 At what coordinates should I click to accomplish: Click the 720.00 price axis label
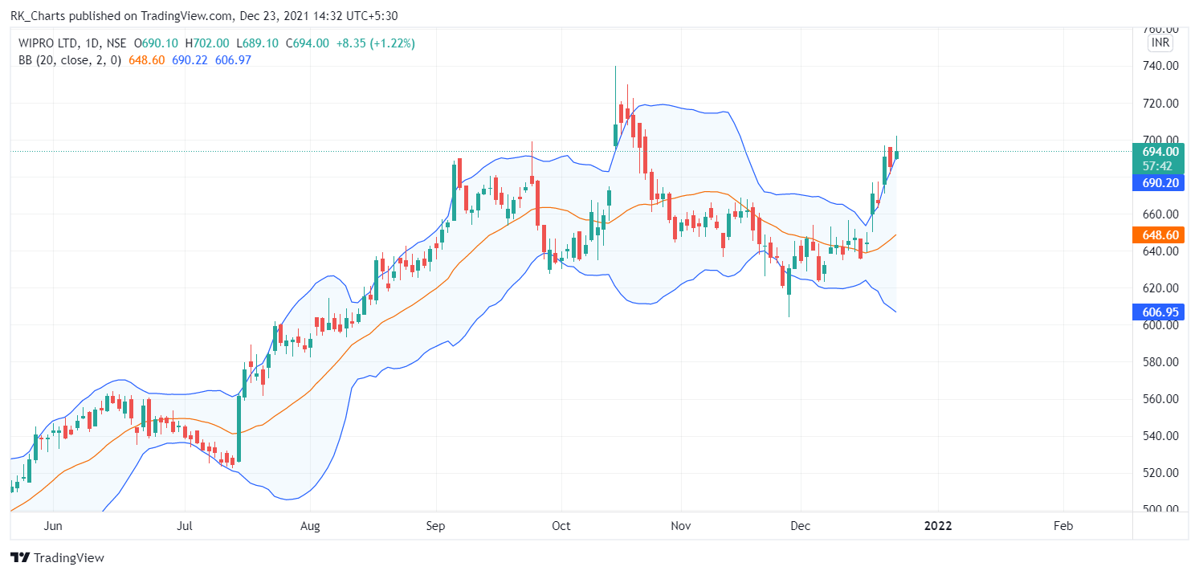coord(1160,103)
